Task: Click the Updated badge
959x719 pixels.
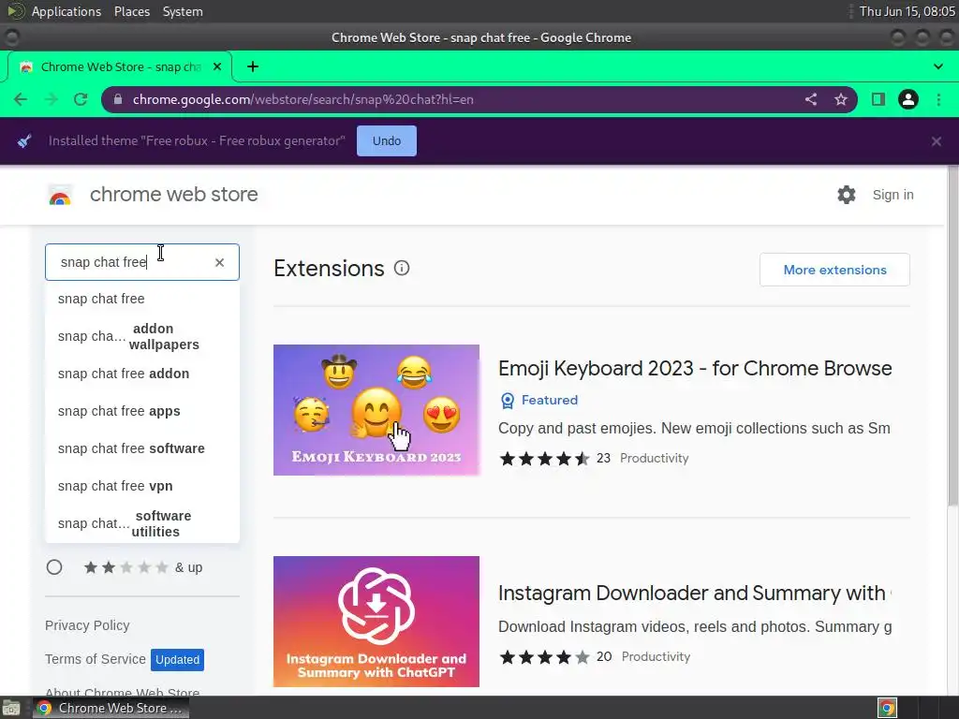Action: [177, 660]
